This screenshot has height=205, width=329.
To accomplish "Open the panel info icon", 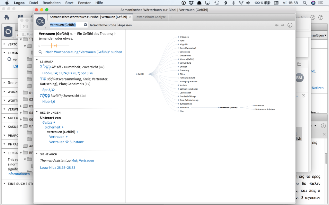I will coord(290,25).
